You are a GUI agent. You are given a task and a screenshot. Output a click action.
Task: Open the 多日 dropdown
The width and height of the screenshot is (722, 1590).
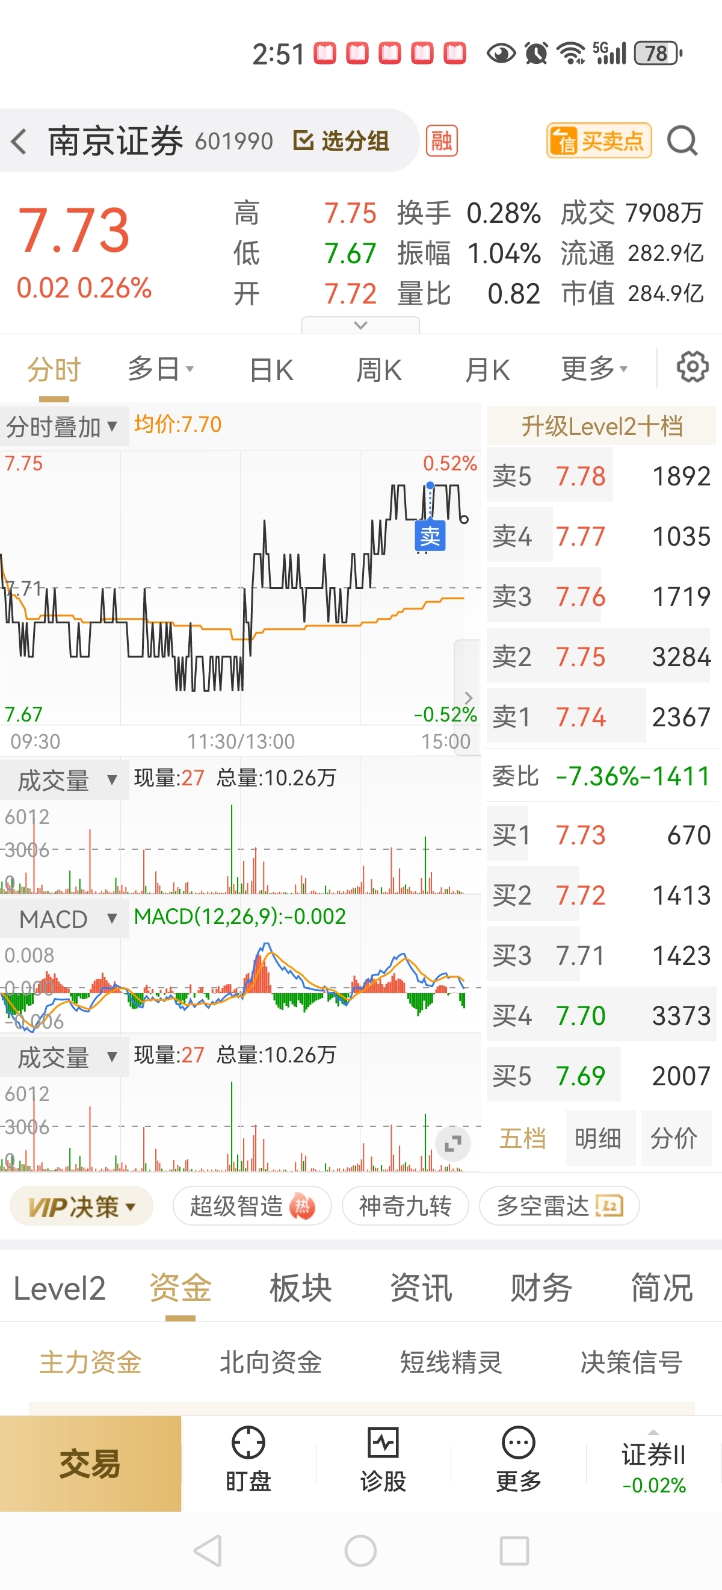[160, 370]
